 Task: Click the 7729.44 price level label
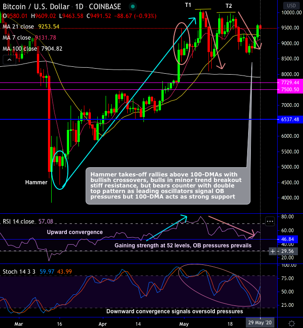click(x=290, y=82)
